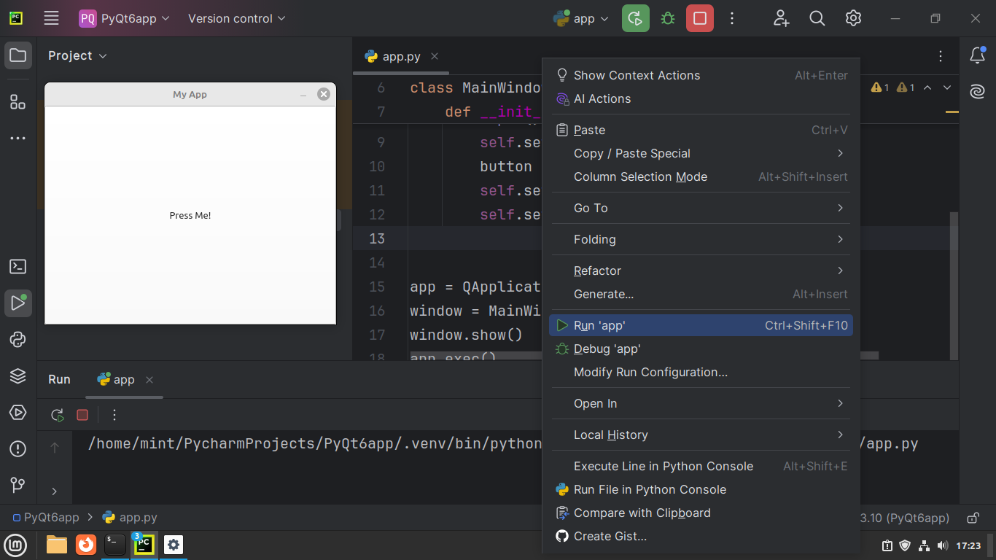The width and height of the screenshot is (996, 560).
Task: Open the 'app' run configuration dropdown
Action: point(581,18)
